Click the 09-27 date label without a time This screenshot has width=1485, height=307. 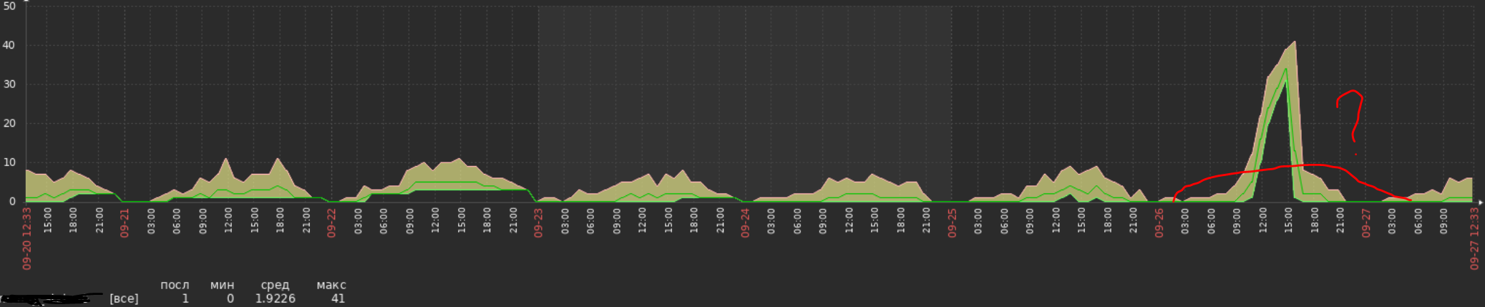click(1365, 223)
